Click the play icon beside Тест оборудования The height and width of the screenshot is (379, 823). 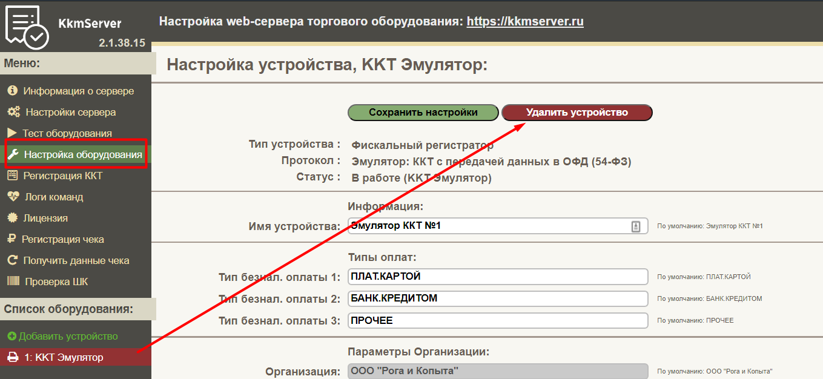[12, 133]
